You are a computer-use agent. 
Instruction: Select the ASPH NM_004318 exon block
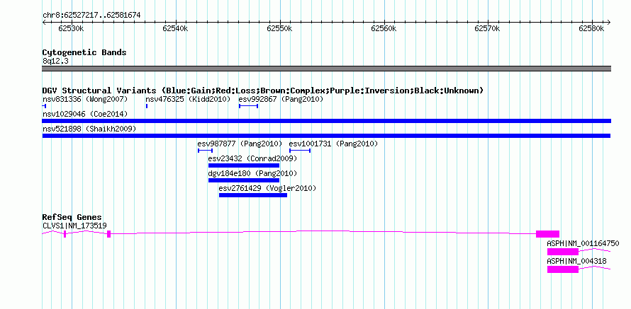pos(563,269)
